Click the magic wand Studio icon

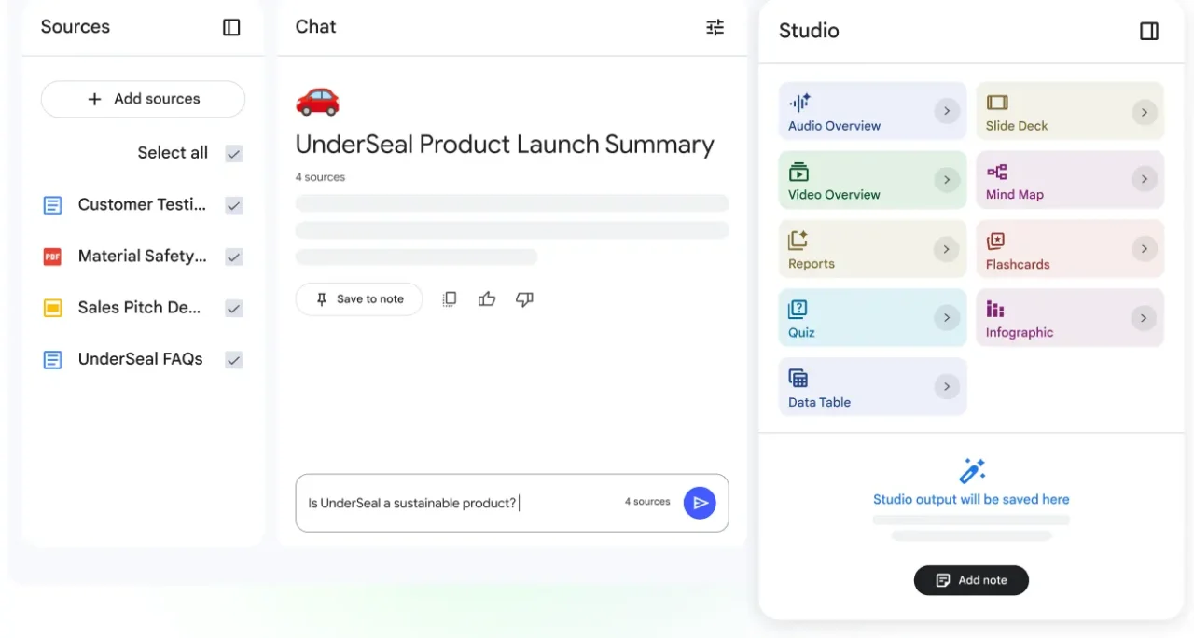[972, 470]
